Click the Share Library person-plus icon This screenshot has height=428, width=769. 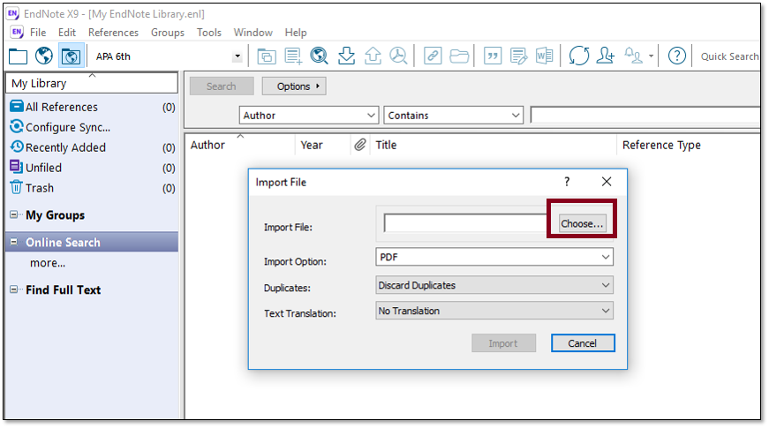pos(606,56)
